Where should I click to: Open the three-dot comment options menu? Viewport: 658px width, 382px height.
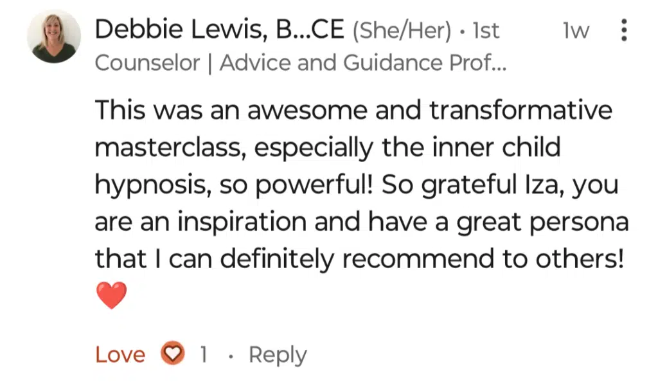point(624,30)
